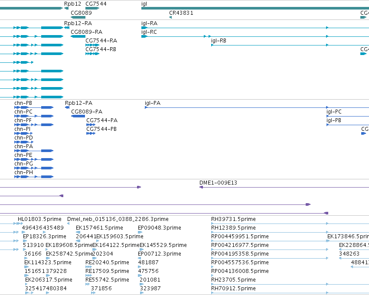Select the EST labeled 481887
Image resolution: width=369 pixels, height=295 pixels.
tap(148, 263)
